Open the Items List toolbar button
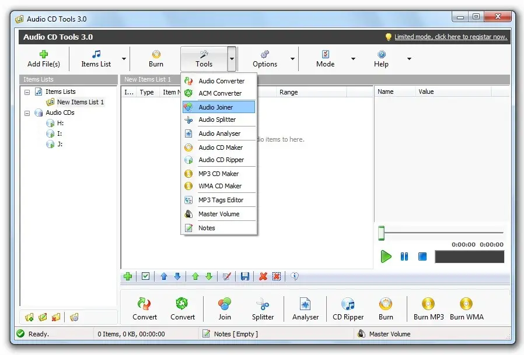 click(x=96, y=59)
